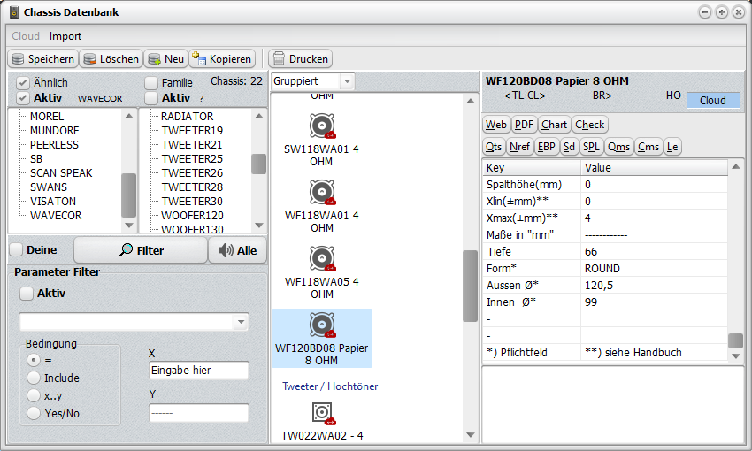Click the X input field 'Eingabe hier'
The height and width of the screenshot is (451, 752).
(198, 371)
